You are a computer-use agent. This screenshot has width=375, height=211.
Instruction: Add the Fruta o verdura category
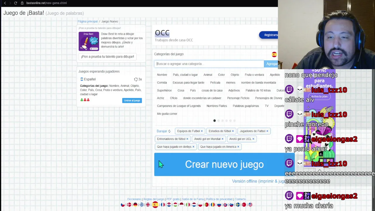[x=254, y=75]
